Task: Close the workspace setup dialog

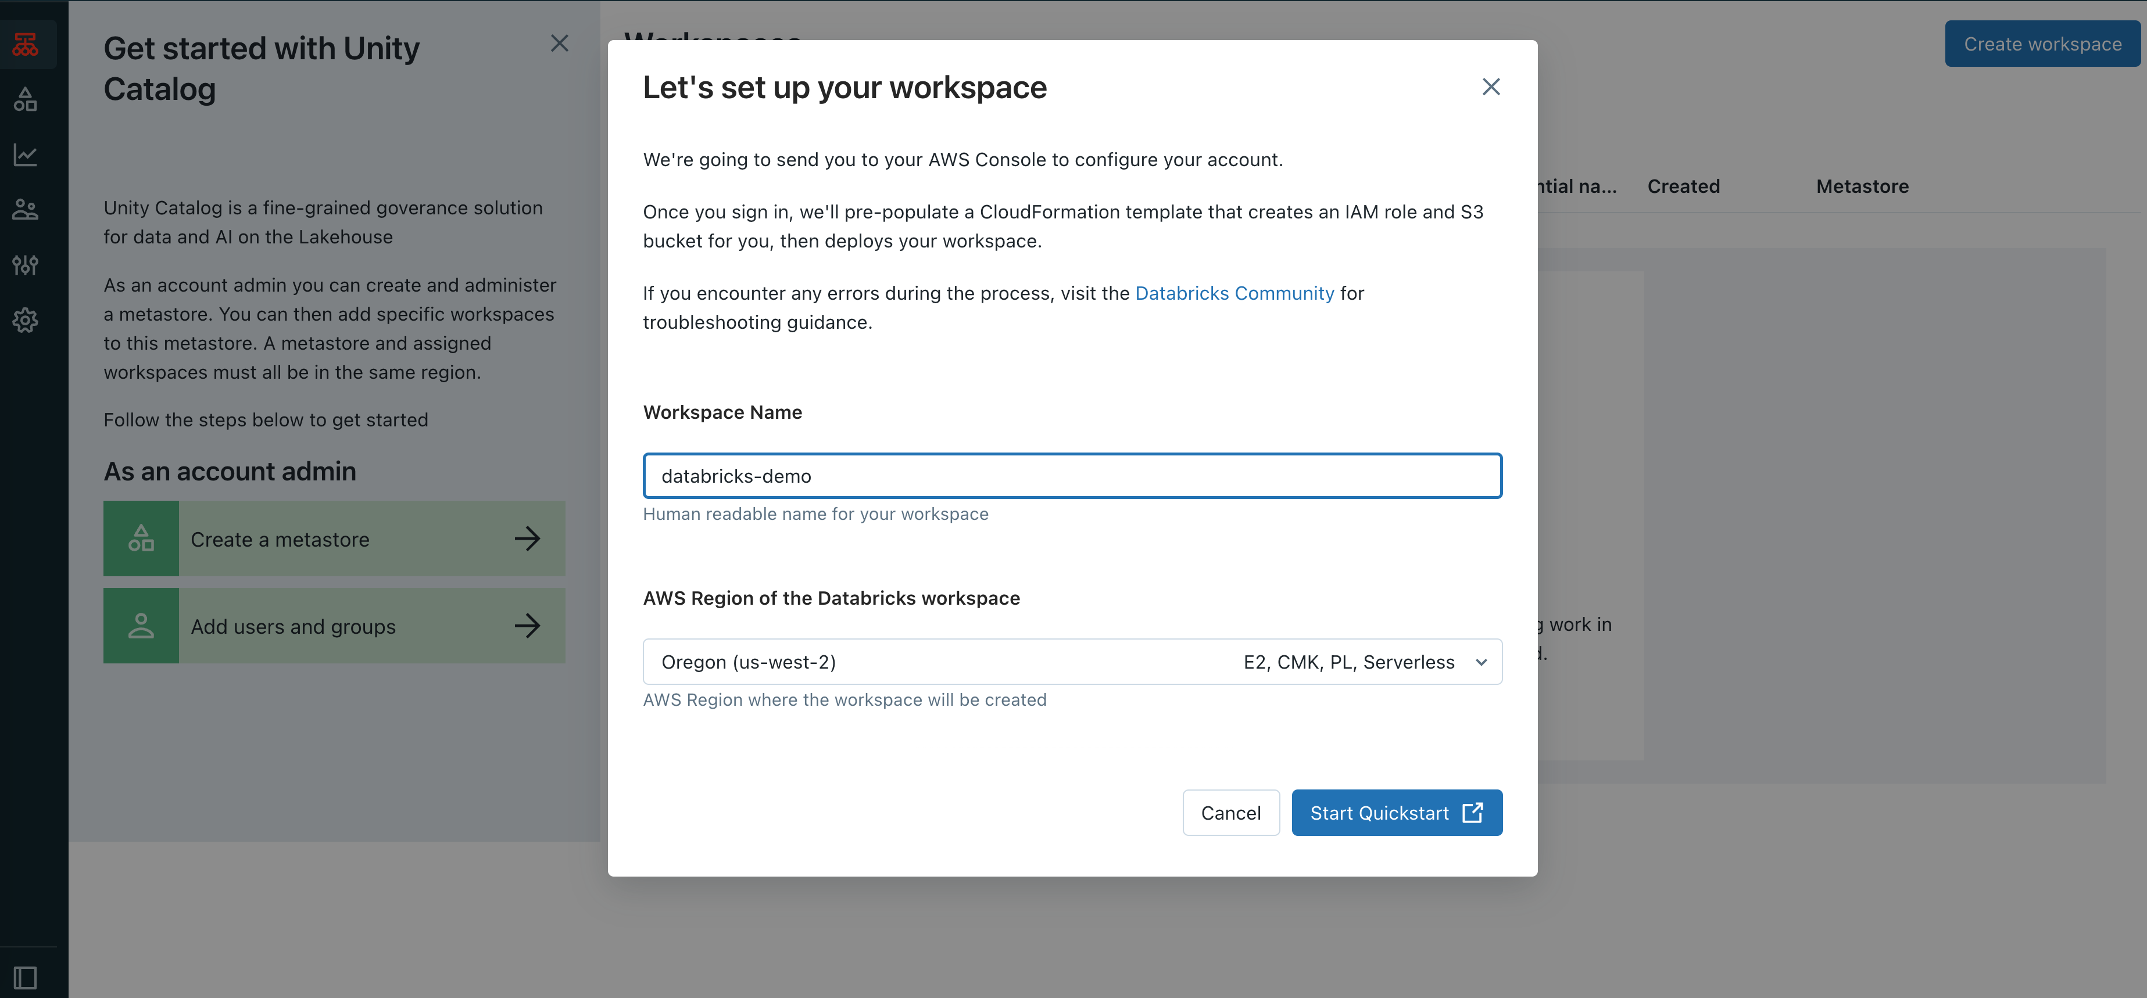Action: (x=1491, y=87)
